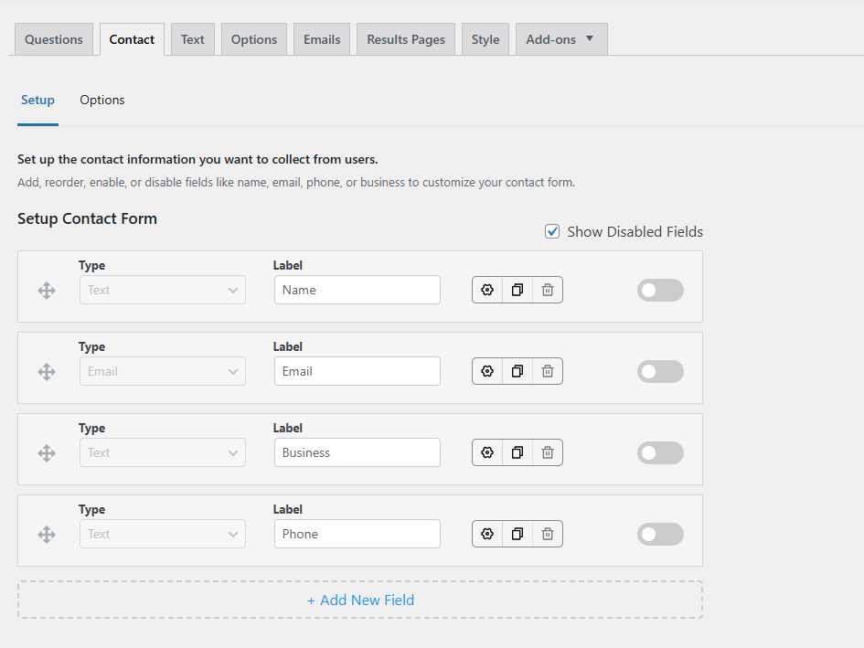Click Add New Field
The width and height of the screenshot is (864, 648).
coord(360,600)
